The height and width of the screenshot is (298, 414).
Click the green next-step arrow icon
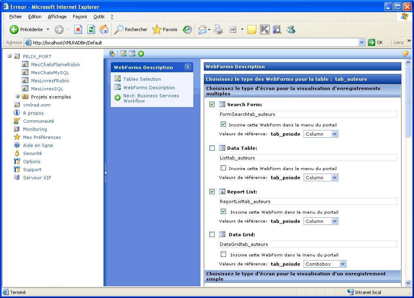tap(141, 54)
